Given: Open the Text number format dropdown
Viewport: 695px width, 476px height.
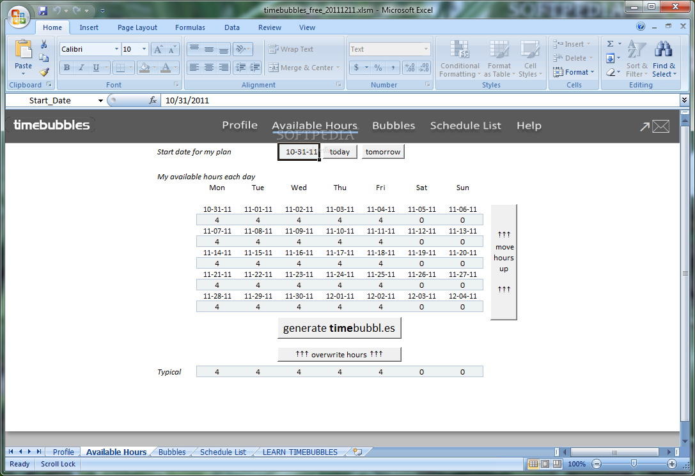Looking at the screenshot, I should pyautogui.click(x=426, y=49).
